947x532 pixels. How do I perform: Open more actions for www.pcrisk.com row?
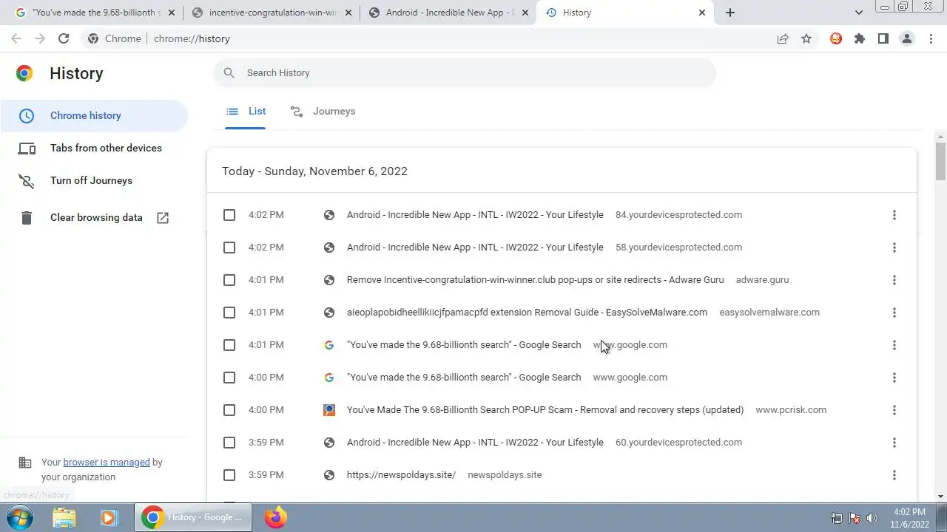click(894, 410)
